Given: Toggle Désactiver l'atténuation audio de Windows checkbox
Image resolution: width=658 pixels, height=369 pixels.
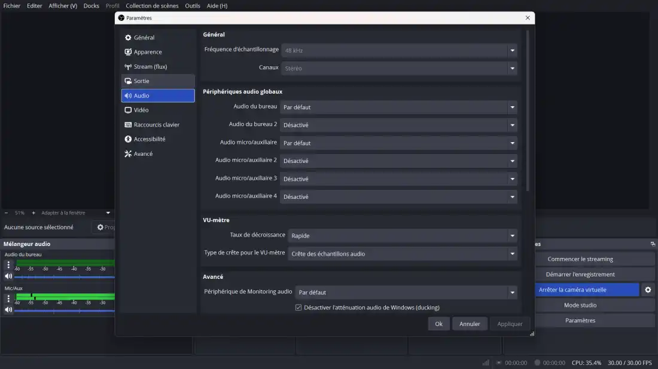Looking at the screenshot, I should 298,307.
